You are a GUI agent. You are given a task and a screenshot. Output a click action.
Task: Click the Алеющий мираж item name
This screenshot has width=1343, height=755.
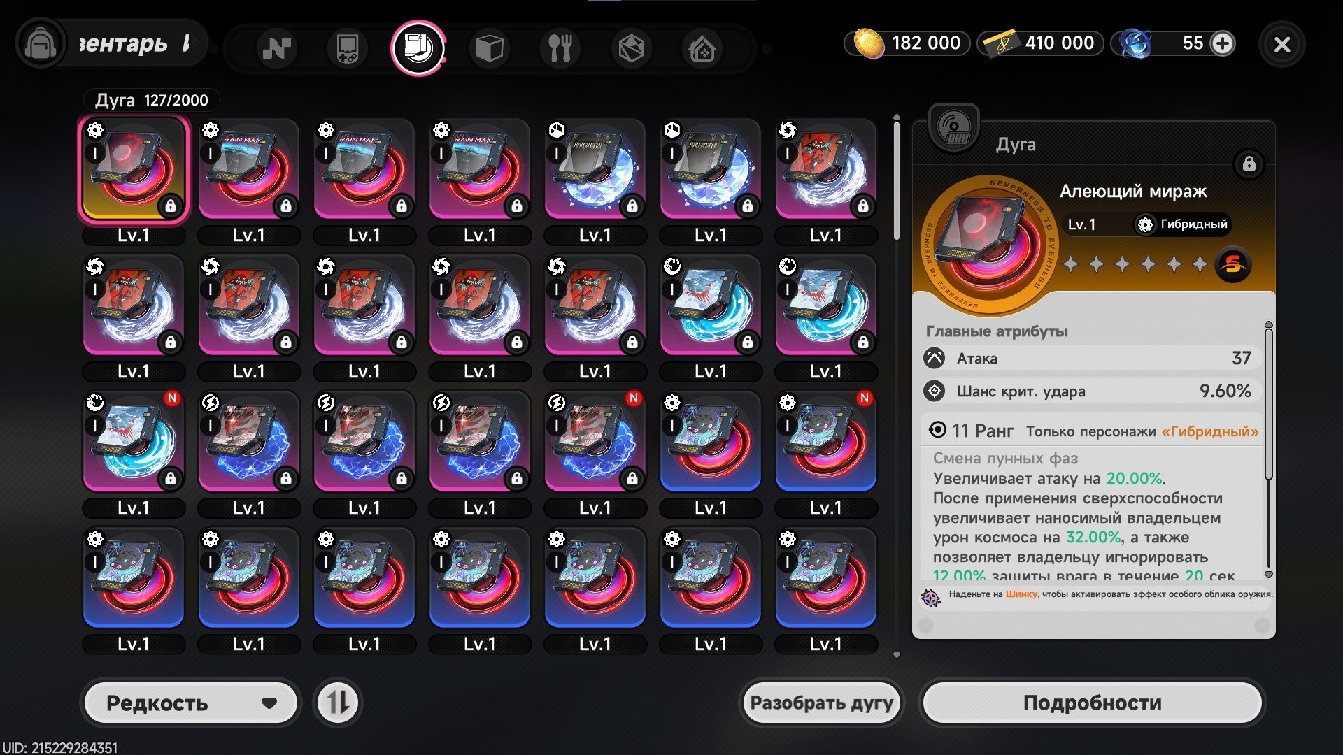coord(1133,191)
